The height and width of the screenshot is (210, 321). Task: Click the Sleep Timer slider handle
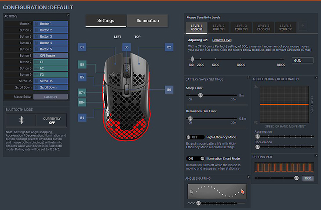(x=201, y=95)
